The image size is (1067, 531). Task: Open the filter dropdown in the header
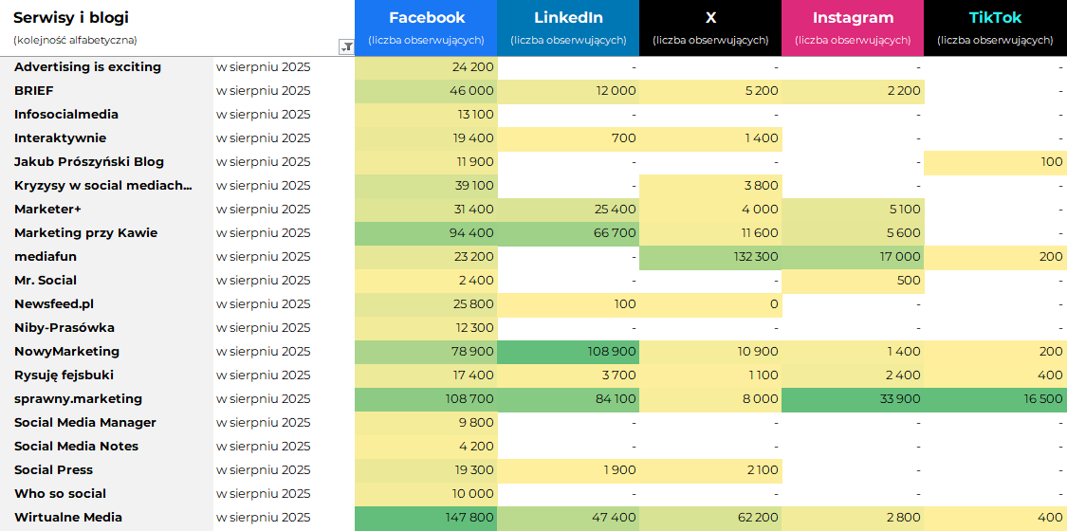tap(346, 46)
